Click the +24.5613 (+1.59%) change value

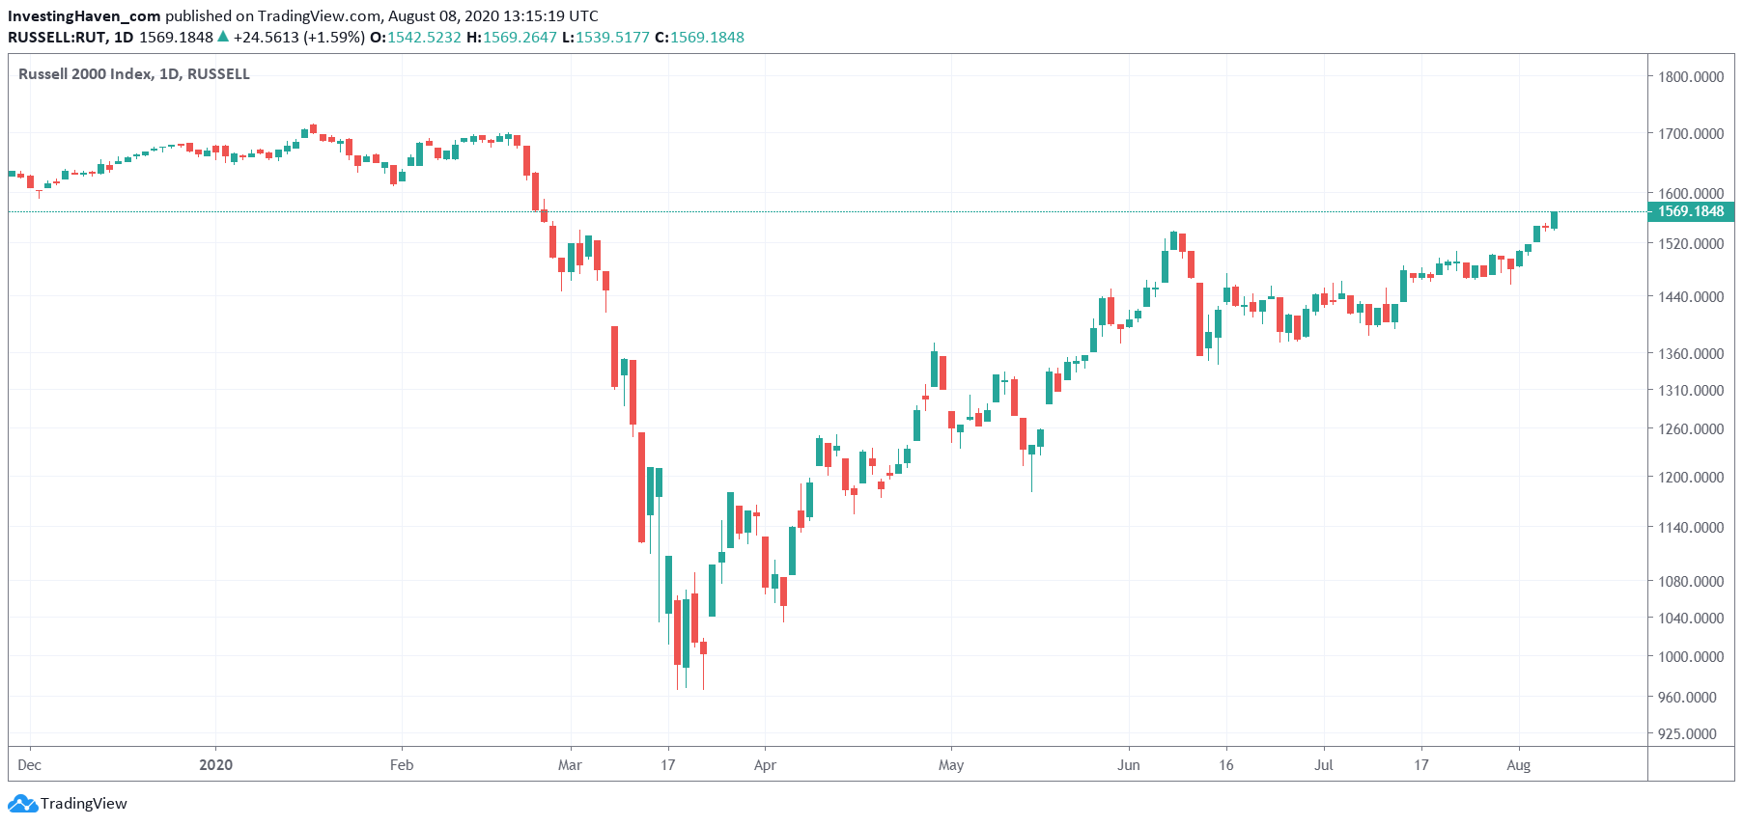coord(299,38)
